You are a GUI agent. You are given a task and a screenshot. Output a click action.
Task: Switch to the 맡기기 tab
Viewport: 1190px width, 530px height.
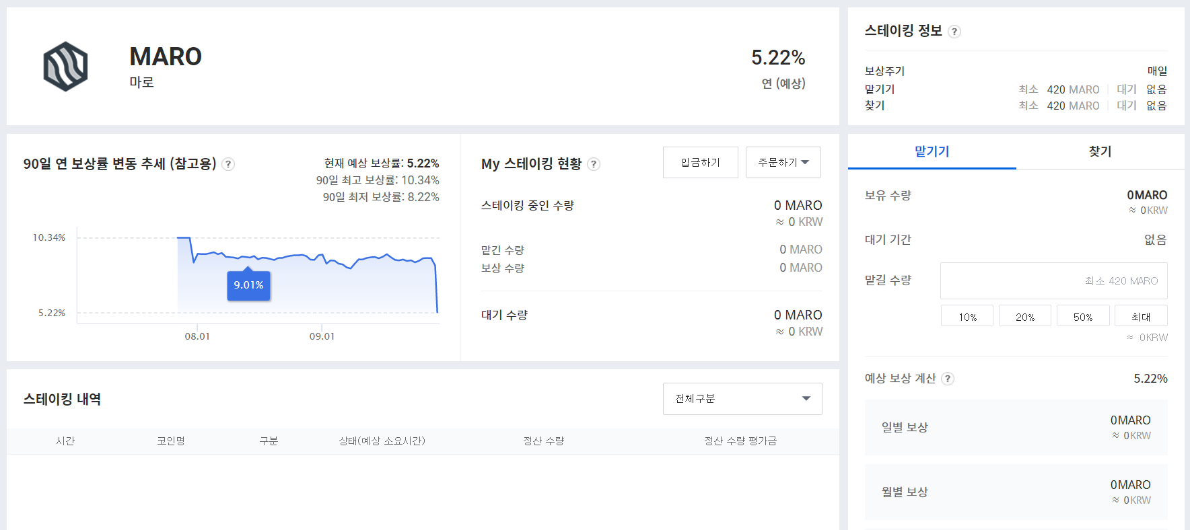[932, 151]
